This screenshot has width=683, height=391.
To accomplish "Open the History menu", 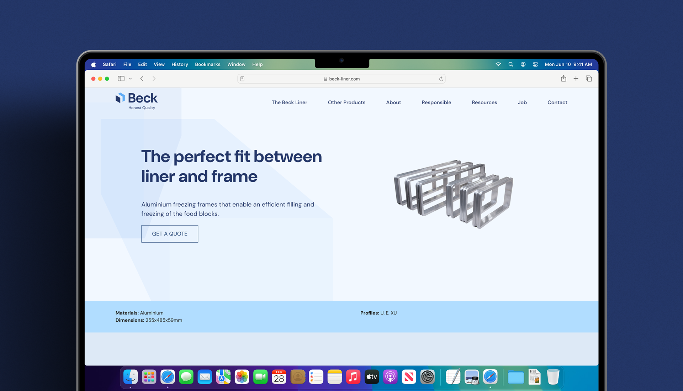I will click(x=180, y=64).
